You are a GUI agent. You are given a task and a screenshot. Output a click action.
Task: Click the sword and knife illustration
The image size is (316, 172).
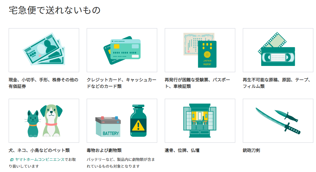point(278,120)
